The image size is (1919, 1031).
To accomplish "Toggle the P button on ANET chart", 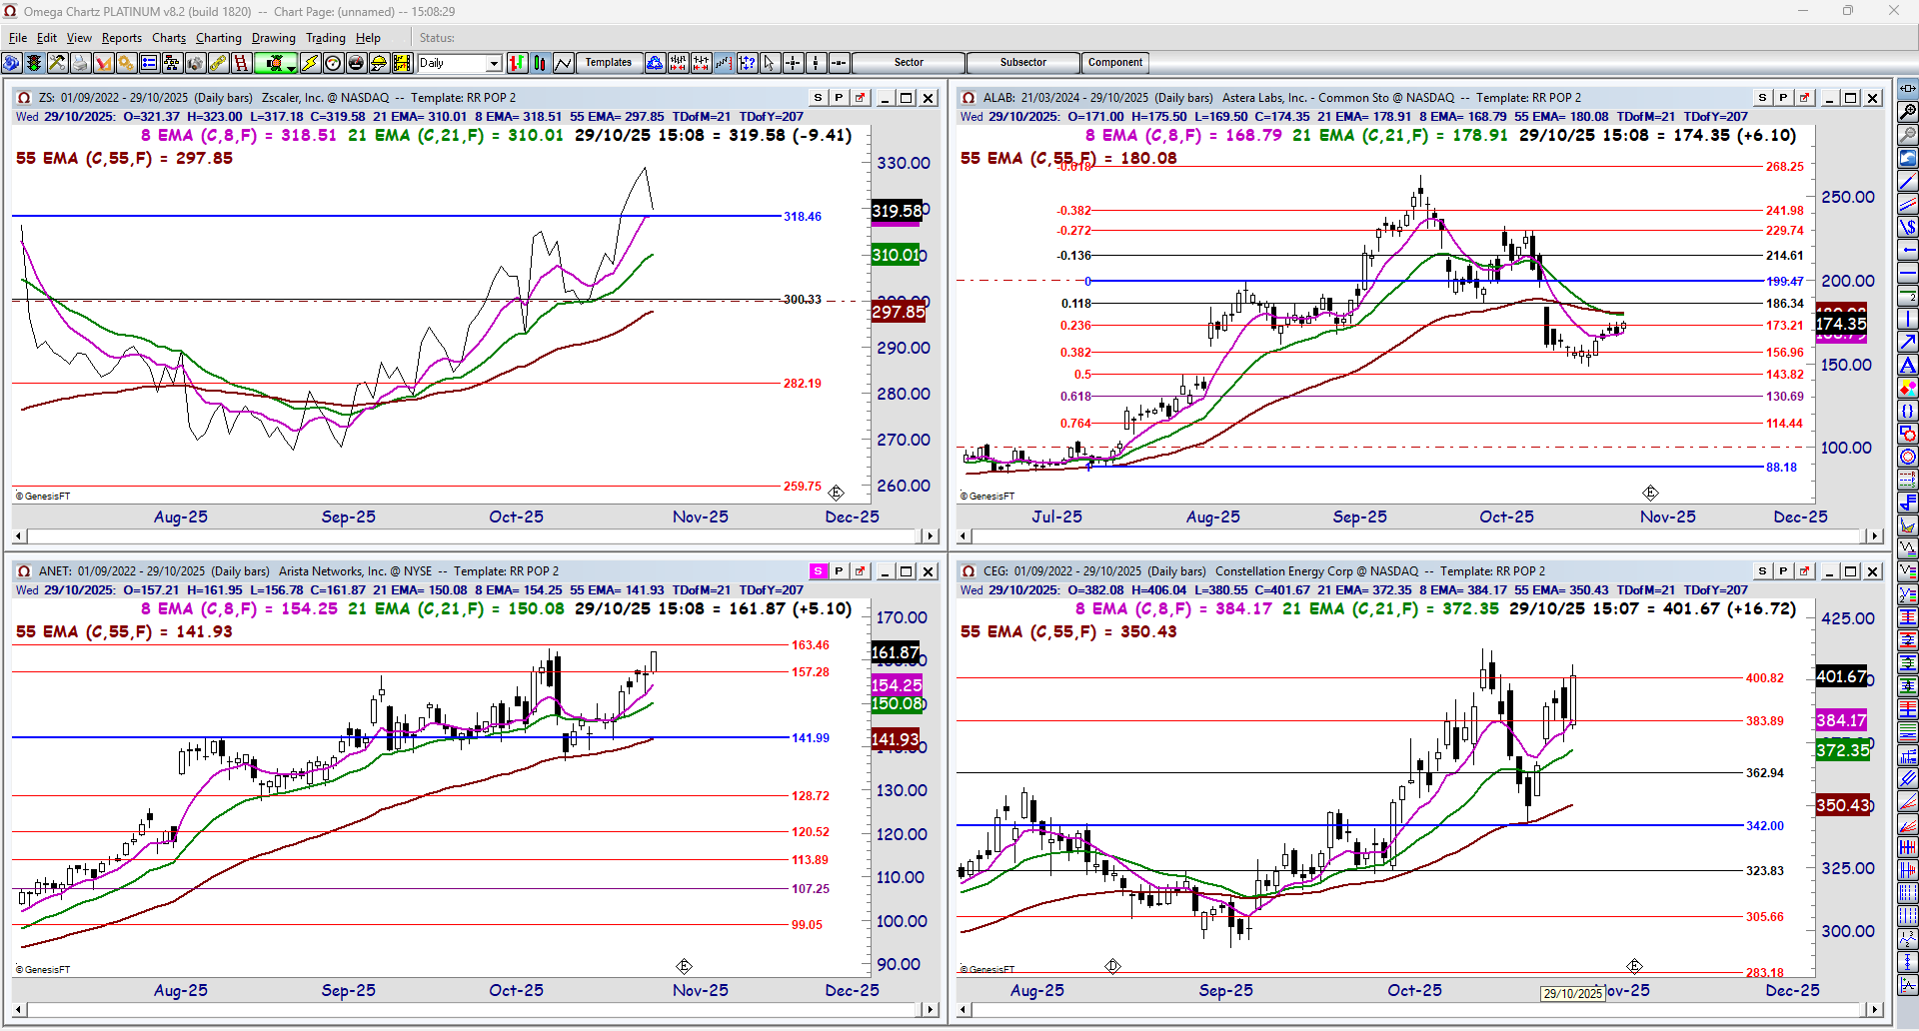I will 839,571.
